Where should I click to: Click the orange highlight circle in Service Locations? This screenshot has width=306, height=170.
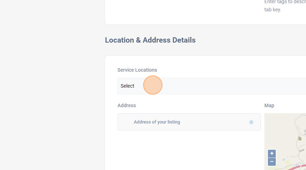click(153, 85)
